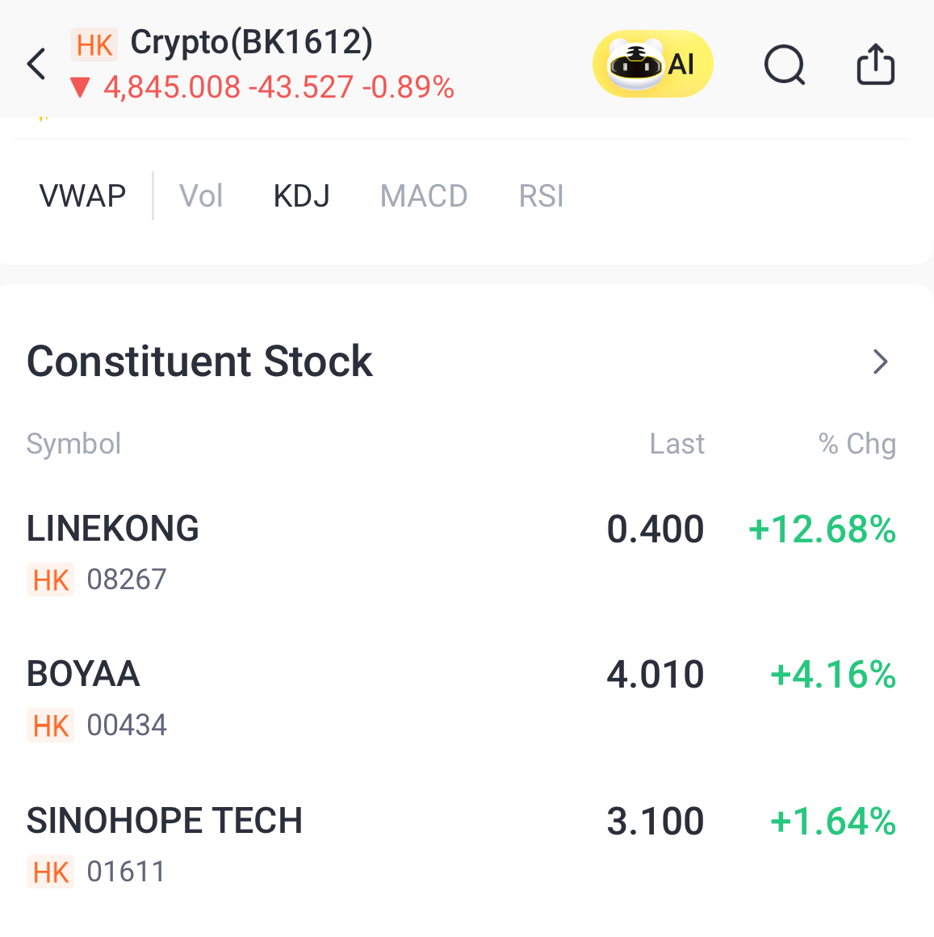Tap the share export icon

pyautogui.click(x=875, y=64)
